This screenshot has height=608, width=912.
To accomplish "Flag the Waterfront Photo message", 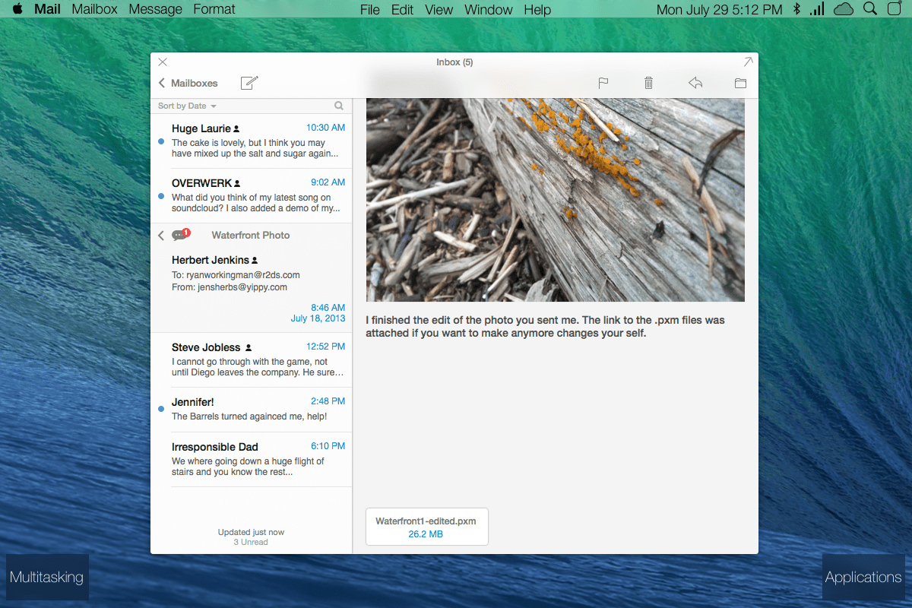I will coord(603,83).
